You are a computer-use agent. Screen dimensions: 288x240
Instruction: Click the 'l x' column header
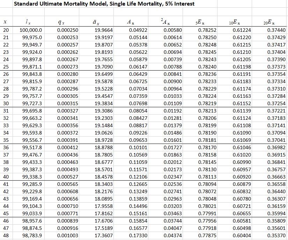coord(28,22)
